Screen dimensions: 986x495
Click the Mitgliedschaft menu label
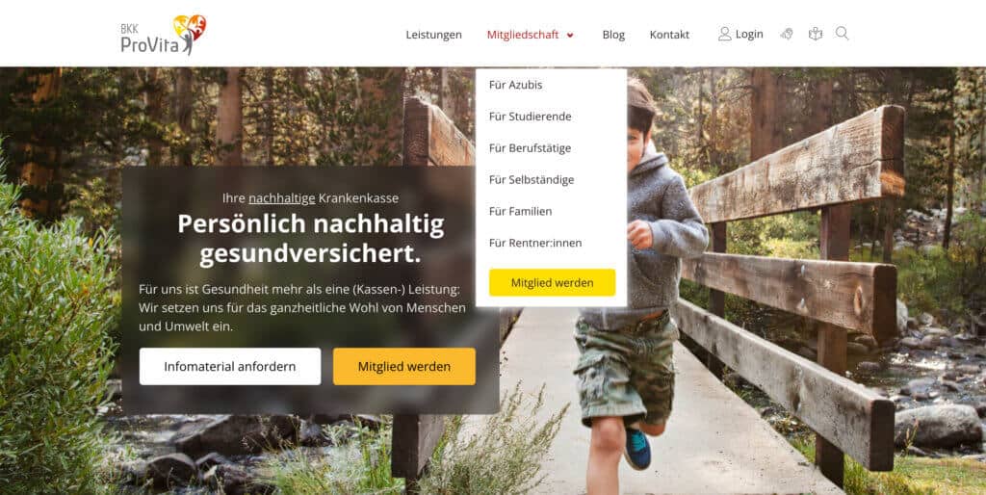[x=523, y=35]
